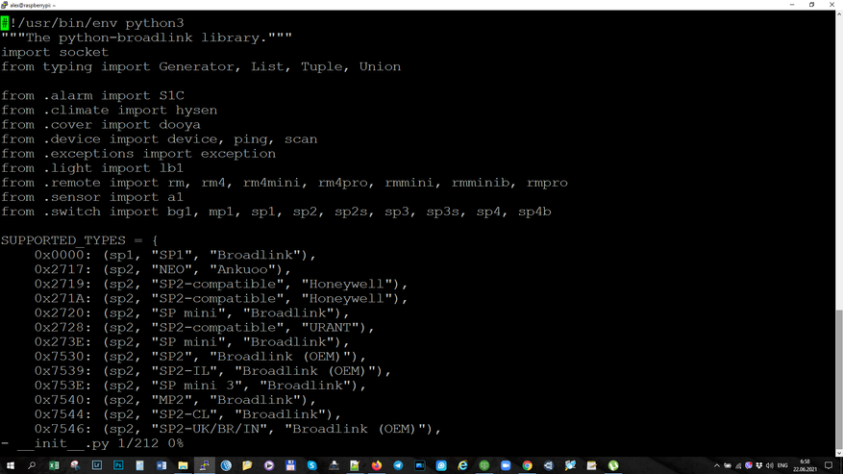
Task: Open Microsoft Word from the taskbar
Action: coord(161,465)
